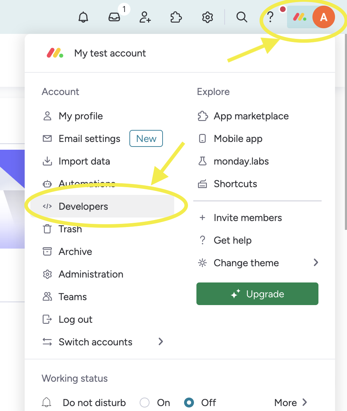Select the Off radio for Do not disturb
347x411 pixels.
[x=189, y=403]
